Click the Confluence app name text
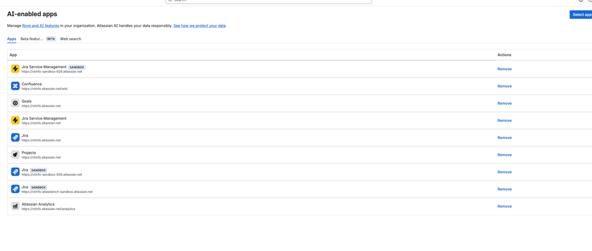 coord(32,84)
